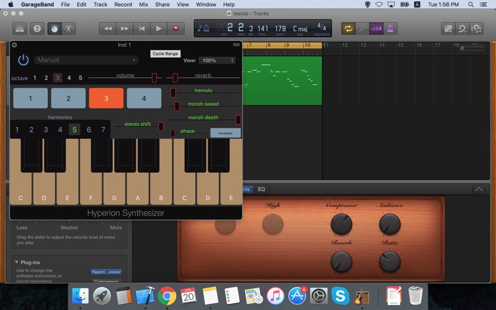The width and height of the screenshot is (496, 310).
Task: Click the red Record button
Action: point(176,29)
